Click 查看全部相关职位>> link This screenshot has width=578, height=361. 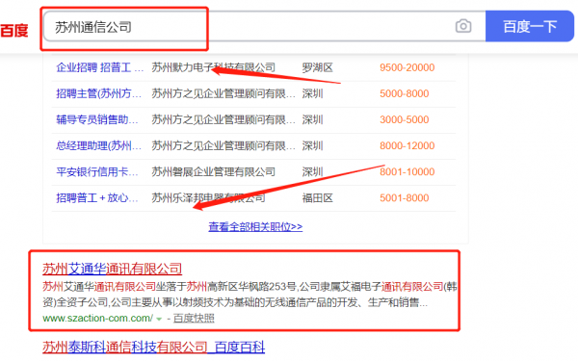click(255, 226)
